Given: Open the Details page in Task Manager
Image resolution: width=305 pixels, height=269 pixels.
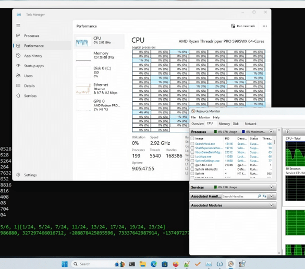Looking at the screenshot, I should [29, 86].
